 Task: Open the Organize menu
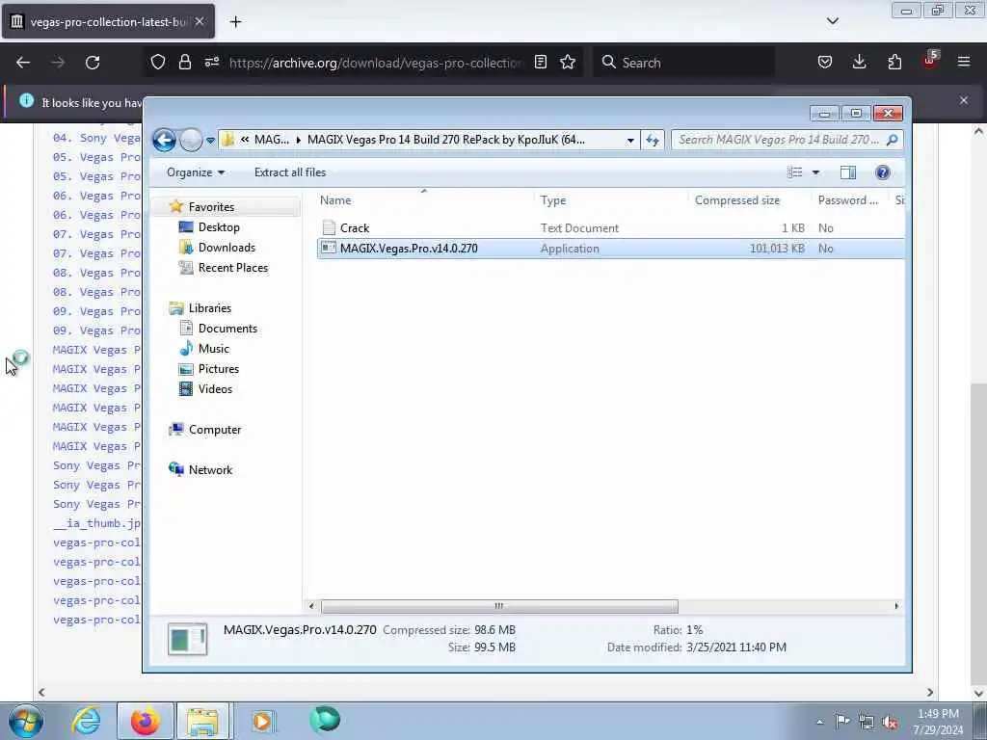click(195, 172)
